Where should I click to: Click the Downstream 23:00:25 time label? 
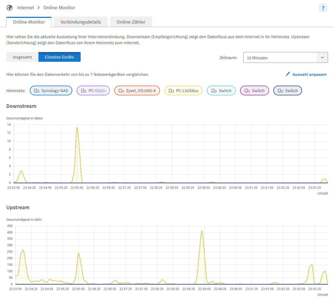pyautogui.click(x=220, y=188)
